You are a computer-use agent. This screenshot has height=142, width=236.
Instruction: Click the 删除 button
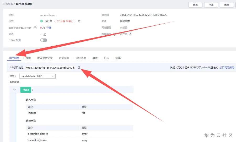[227, 5]
